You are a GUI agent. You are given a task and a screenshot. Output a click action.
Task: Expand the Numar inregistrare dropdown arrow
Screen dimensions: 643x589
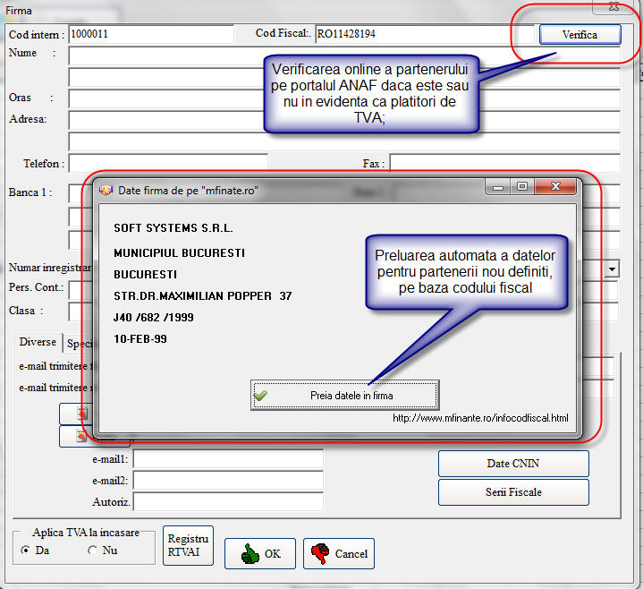(612, 269)
